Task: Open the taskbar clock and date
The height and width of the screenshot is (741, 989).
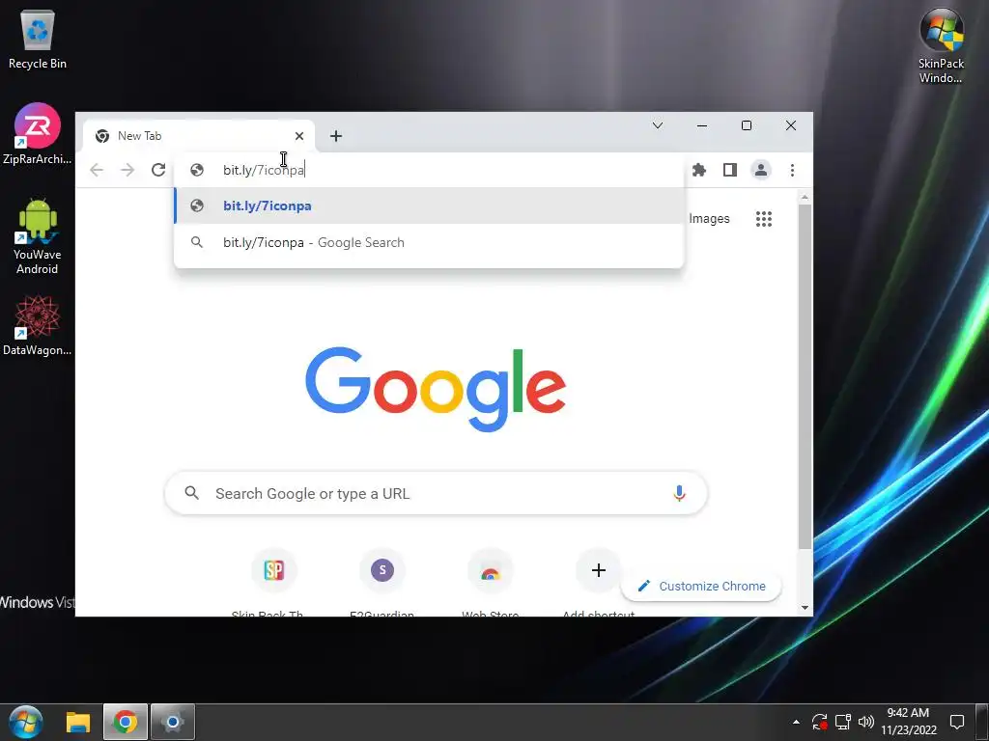Action: [908, 722]
